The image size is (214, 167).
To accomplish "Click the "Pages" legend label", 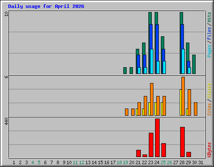I will pos(209,51).
